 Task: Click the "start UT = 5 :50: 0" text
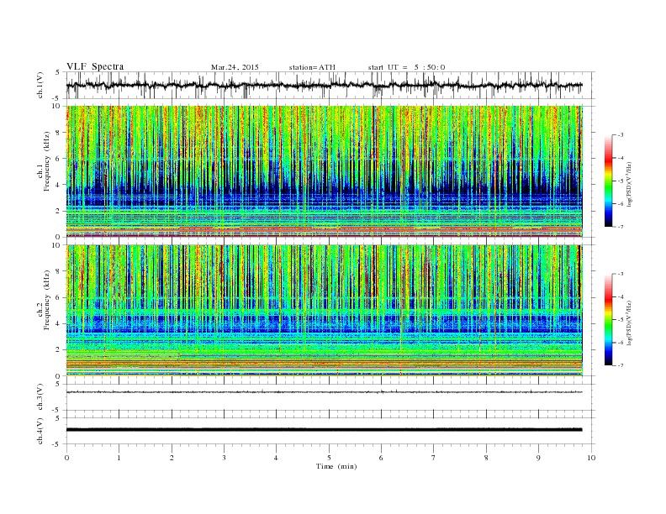click(406, 67)
